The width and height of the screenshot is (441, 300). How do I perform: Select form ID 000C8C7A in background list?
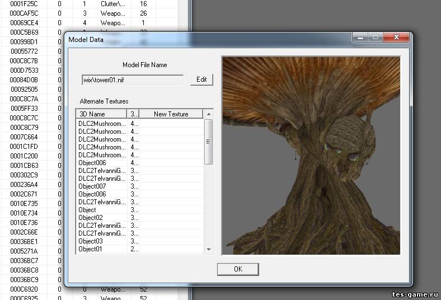(x=24, y=99)
